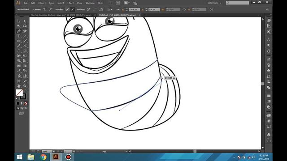Open the Symbols panel club icon
This screenshot has height=161, width=287.
click(269, 71)
